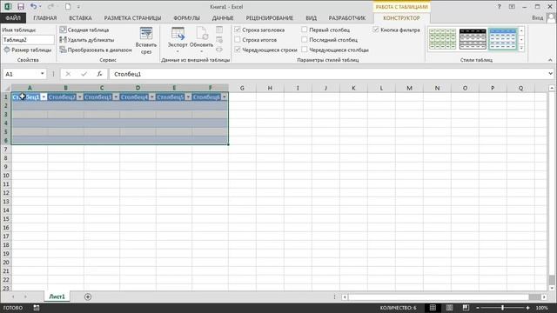Image resolution: width=557 pixels, height=313 pixels.
Task: Open filter dropdown for Столбец1
Action: [44, 97]
